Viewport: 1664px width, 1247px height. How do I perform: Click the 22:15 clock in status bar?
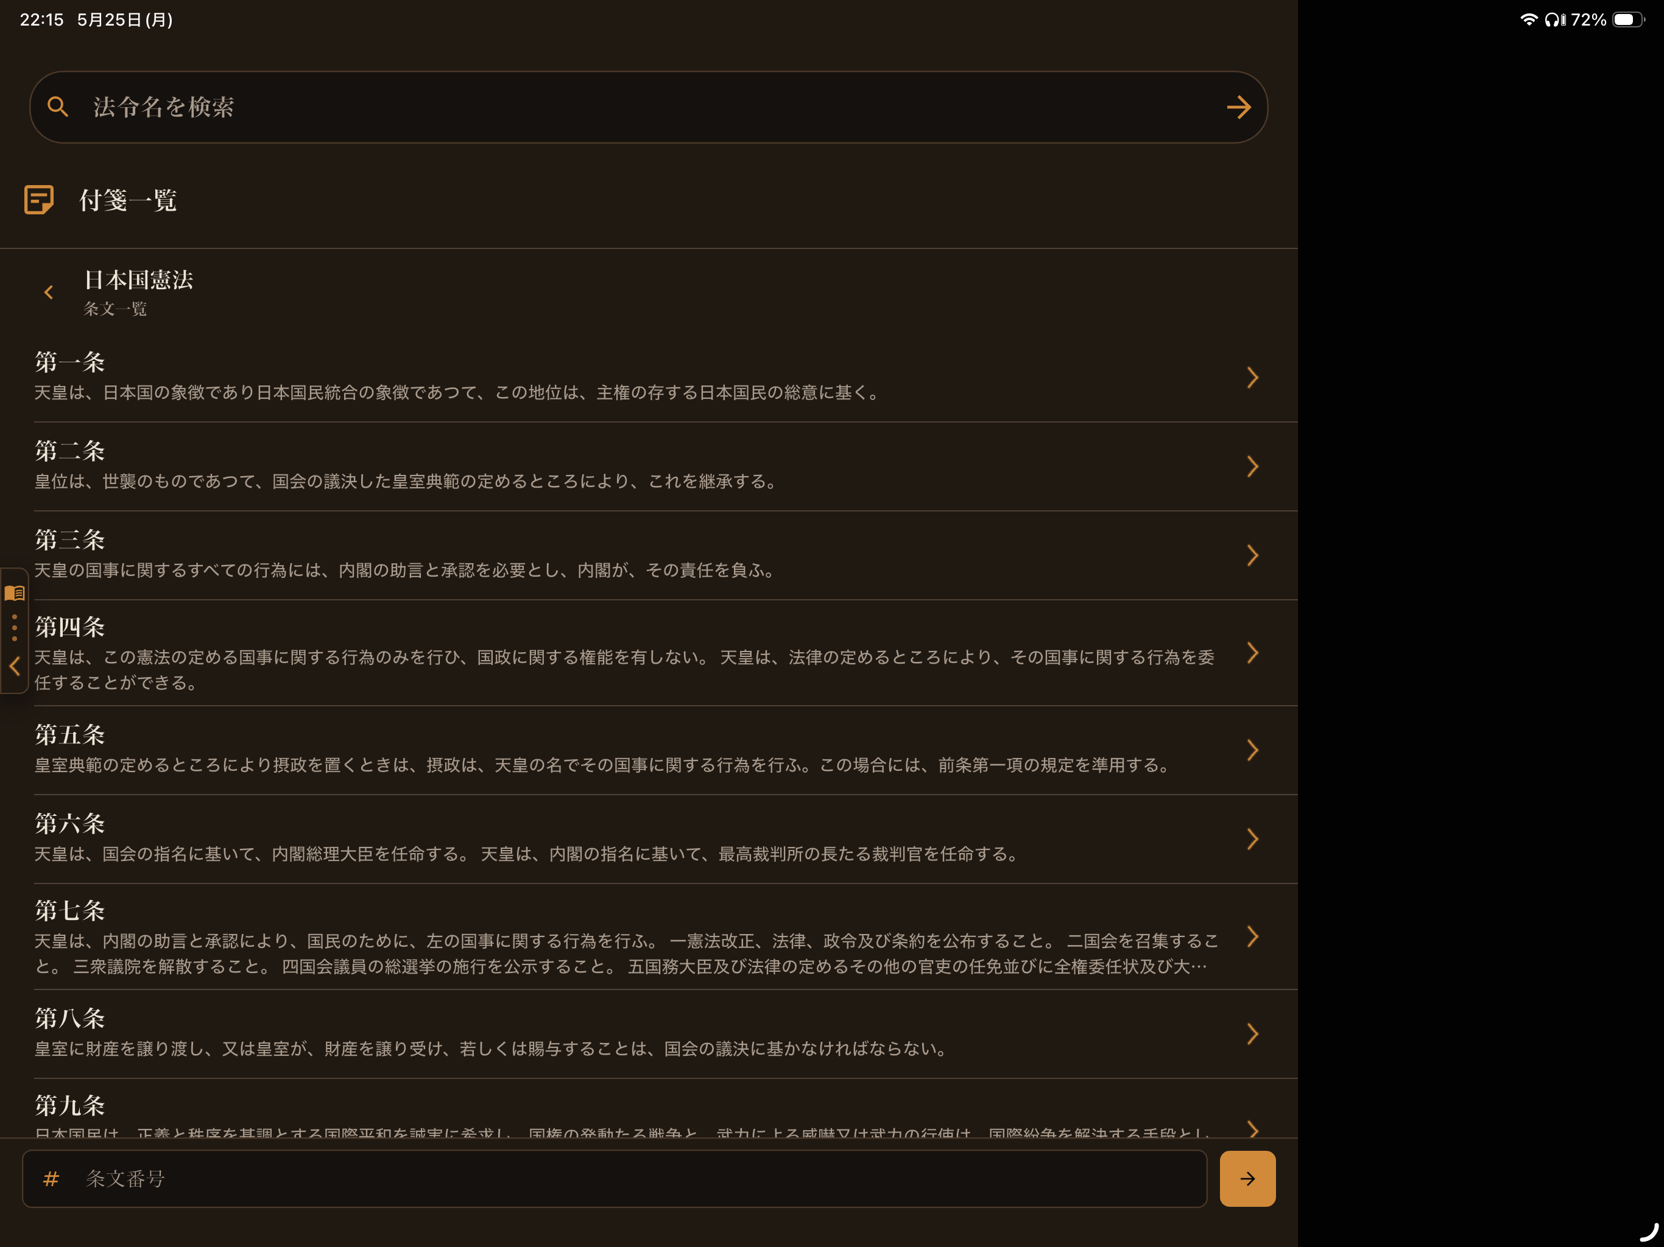[x=41, y=19]
